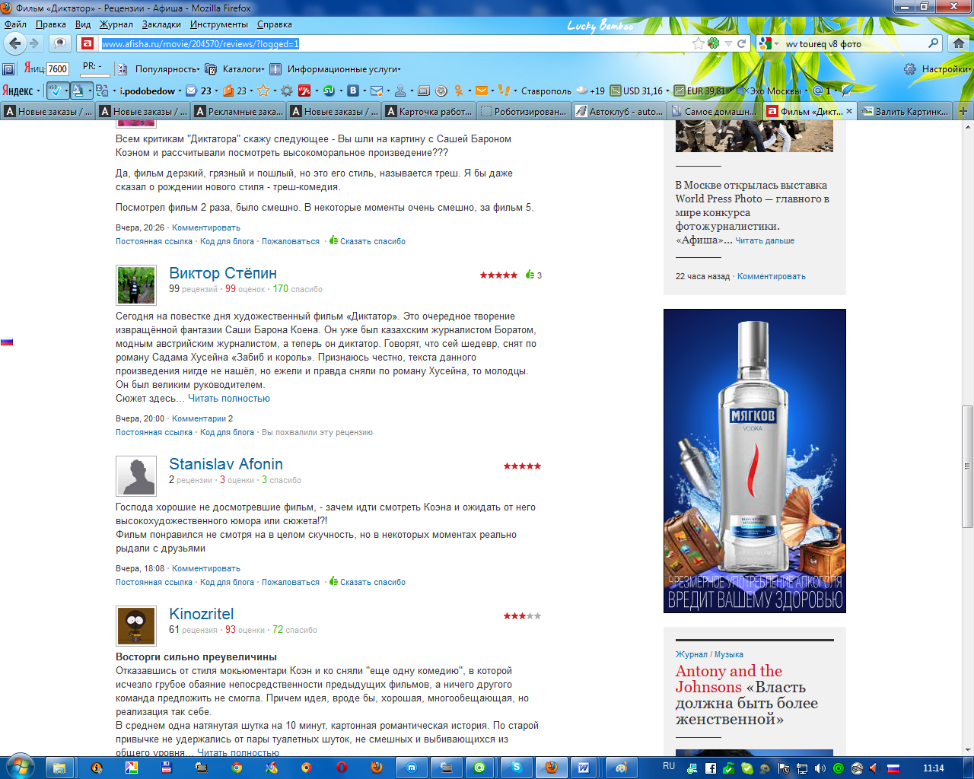Open Виктор Стёпин's avatar thumbnail
Viewport: 974px width, 779px height.
(136, 285)
